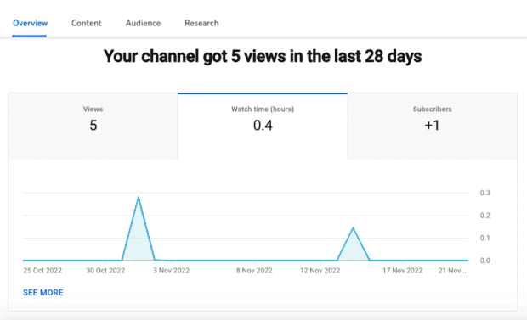This screenshot has width=527, height=320.
Task: Click the headline about 5 views
Action: (263, 56)
